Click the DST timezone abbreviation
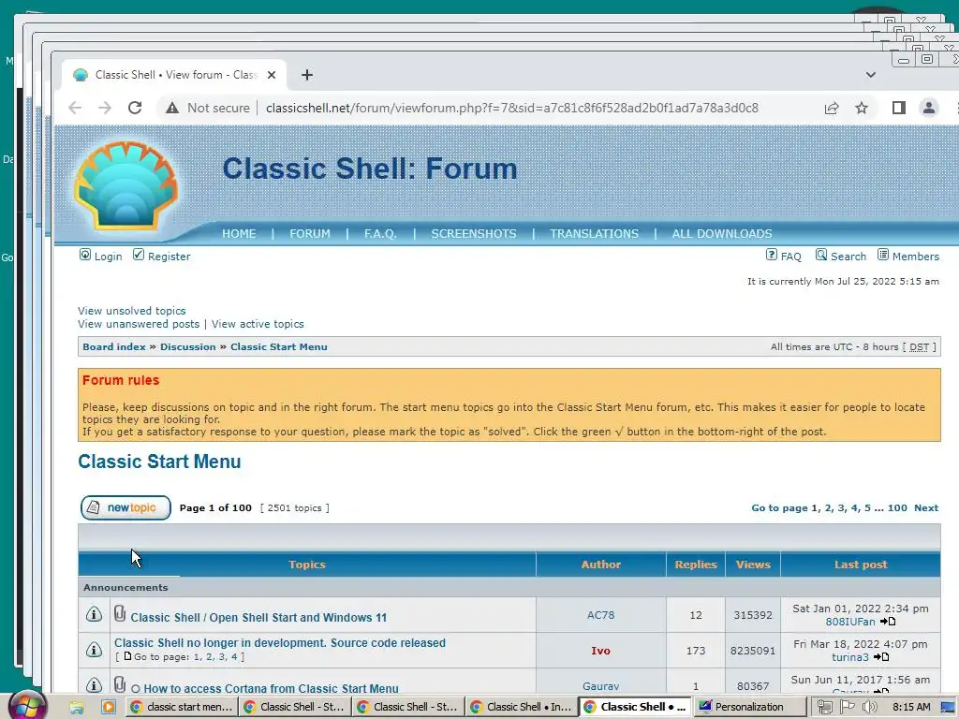Image resolution: width=959 pixels, height=719 pixels. coord(919,346)
